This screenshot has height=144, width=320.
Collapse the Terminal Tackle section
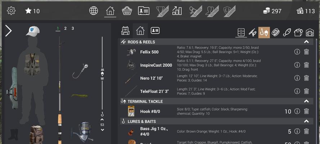[306, 101]
